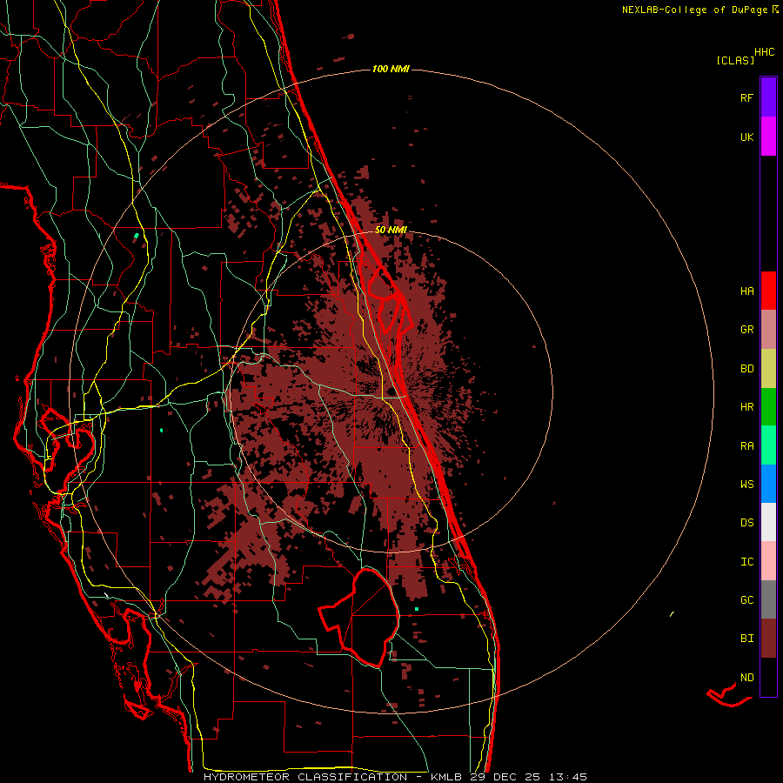Click the GR legend label
The width and height of the screenshot is (783, 783).
pos(746,330)
